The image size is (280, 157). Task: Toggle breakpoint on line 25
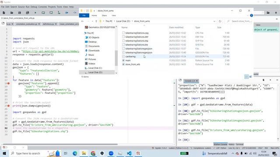pyautogui.click(x=9, y=106)
